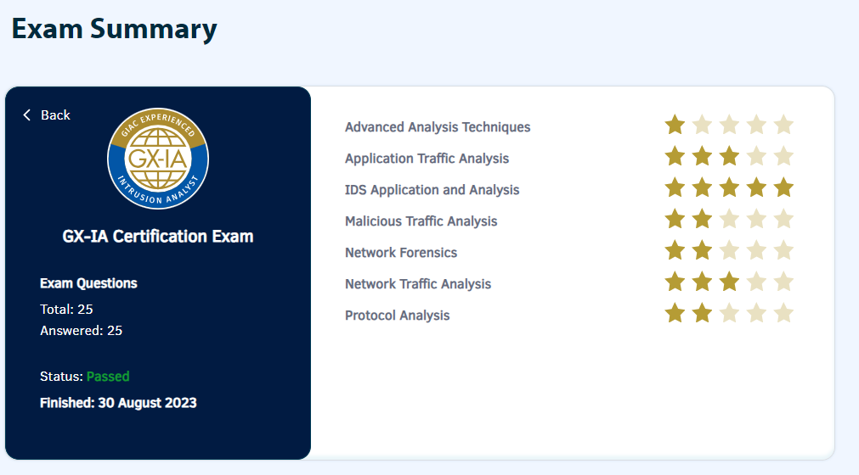The image size is (859, 475).
Task: Click first star of Network Forensics
Action: [675, 250]
